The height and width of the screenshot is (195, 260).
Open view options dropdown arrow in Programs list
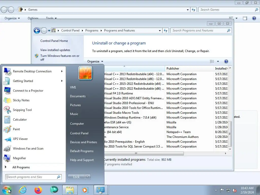pyautogui.click(x=218, y=61)
